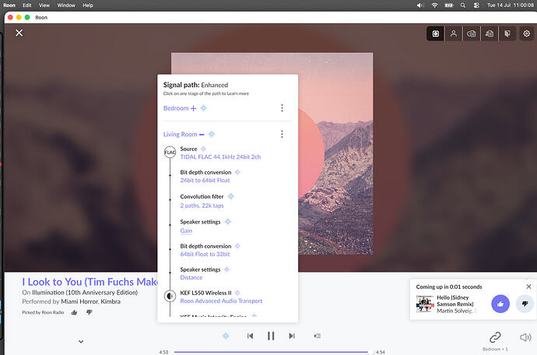
Task: Open the grouped zones link icon
Action: [495, 338]
